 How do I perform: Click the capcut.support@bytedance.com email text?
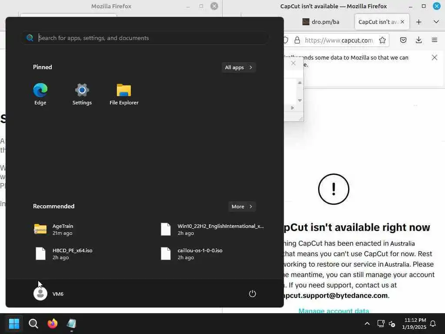(x=336, y=296)
